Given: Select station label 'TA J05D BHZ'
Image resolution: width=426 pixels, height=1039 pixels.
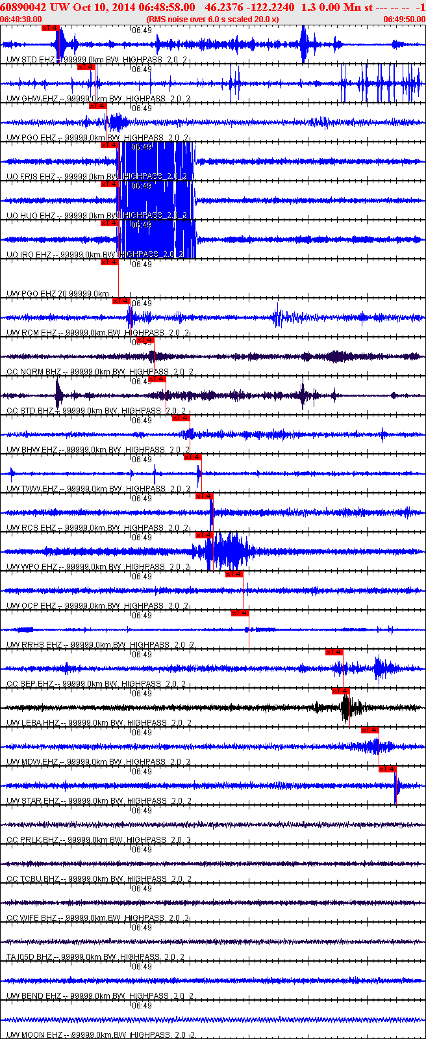Looking at the screenshot, I should click(30, 957).
